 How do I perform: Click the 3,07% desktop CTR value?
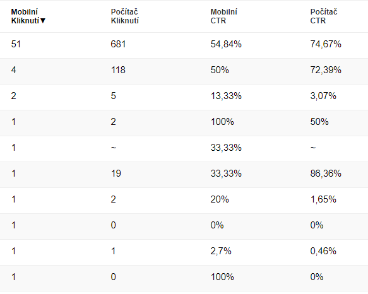tap(323, 96)
